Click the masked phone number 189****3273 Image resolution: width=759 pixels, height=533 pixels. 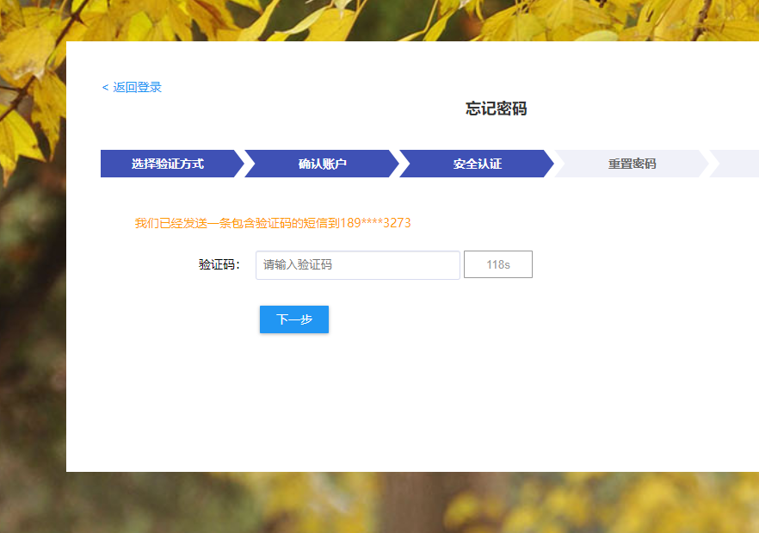[x=375, y=223]
